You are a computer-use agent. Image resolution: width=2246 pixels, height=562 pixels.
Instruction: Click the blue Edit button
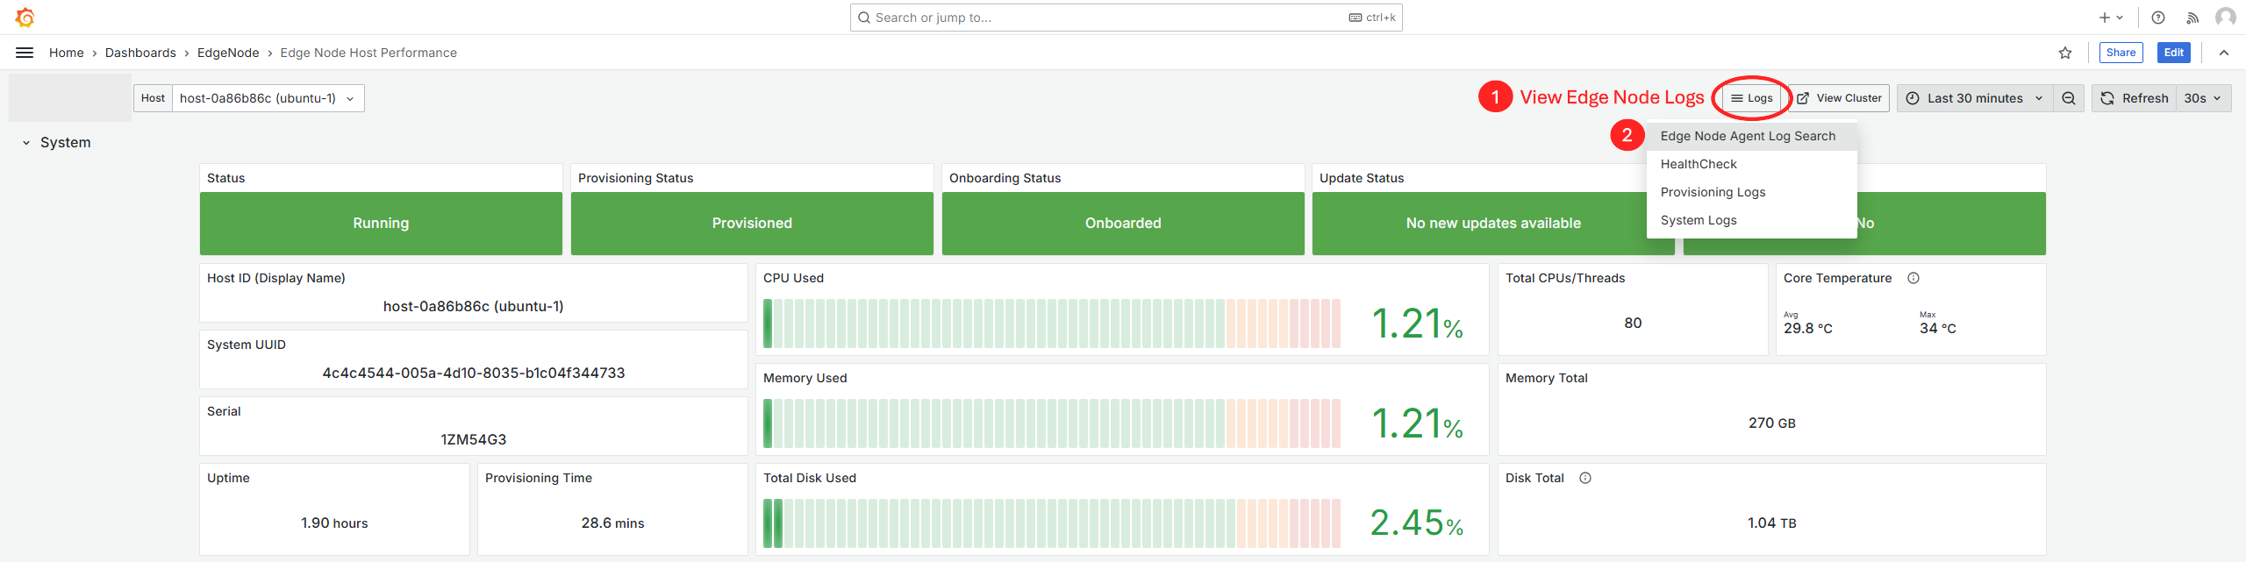click(x=2173, y=53)
